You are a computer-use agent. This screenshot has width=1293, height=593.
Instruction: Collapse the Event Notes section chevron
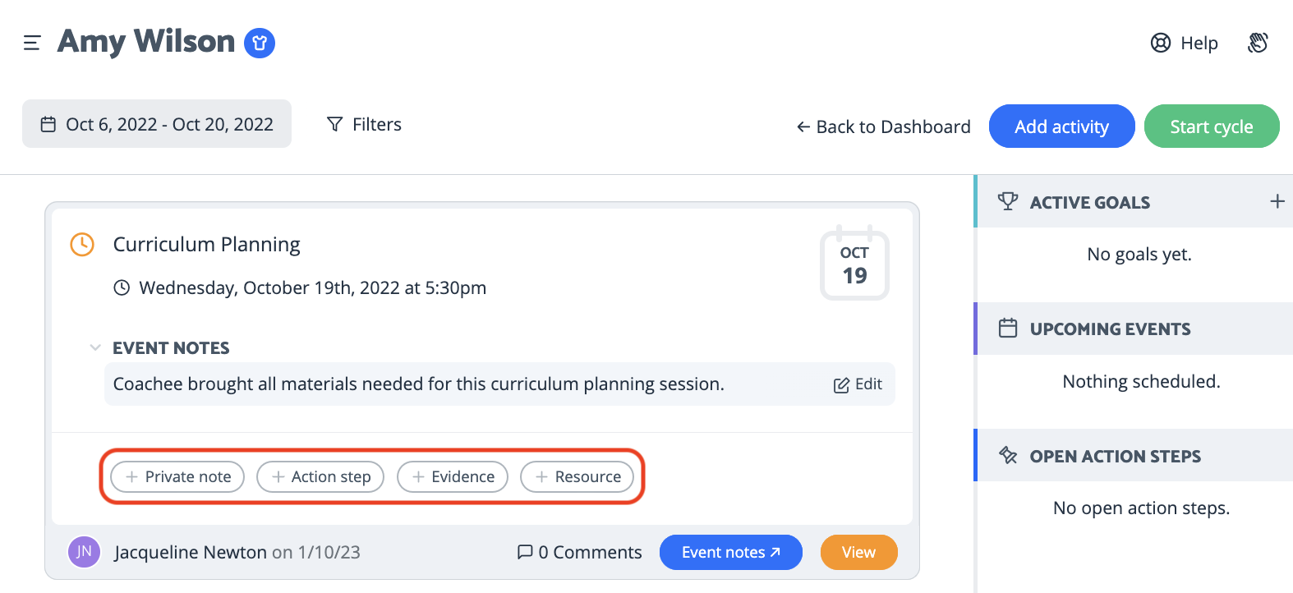click(95, 347)
